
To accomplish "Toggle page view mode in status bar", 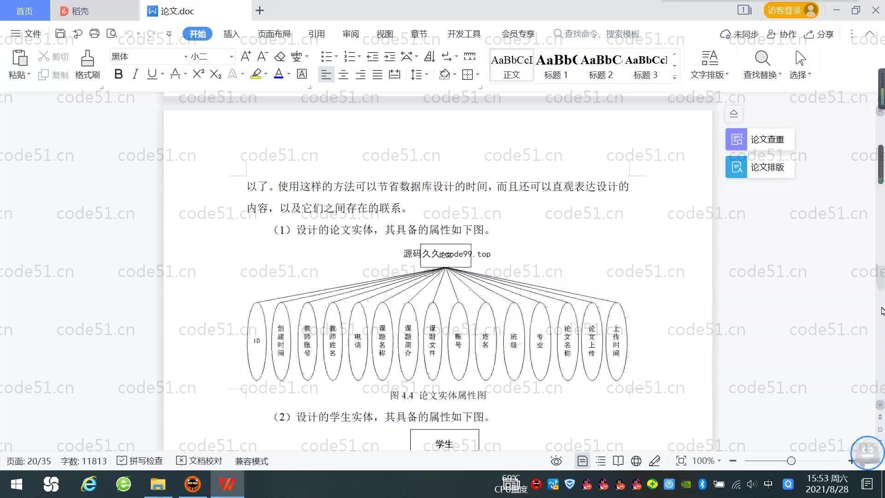I will [583, 461].
